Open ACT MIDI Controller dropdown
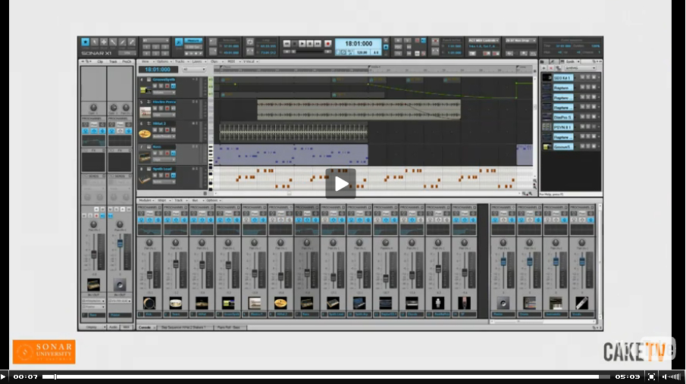The height and width of the screenshot is (384, 686). 484,40
